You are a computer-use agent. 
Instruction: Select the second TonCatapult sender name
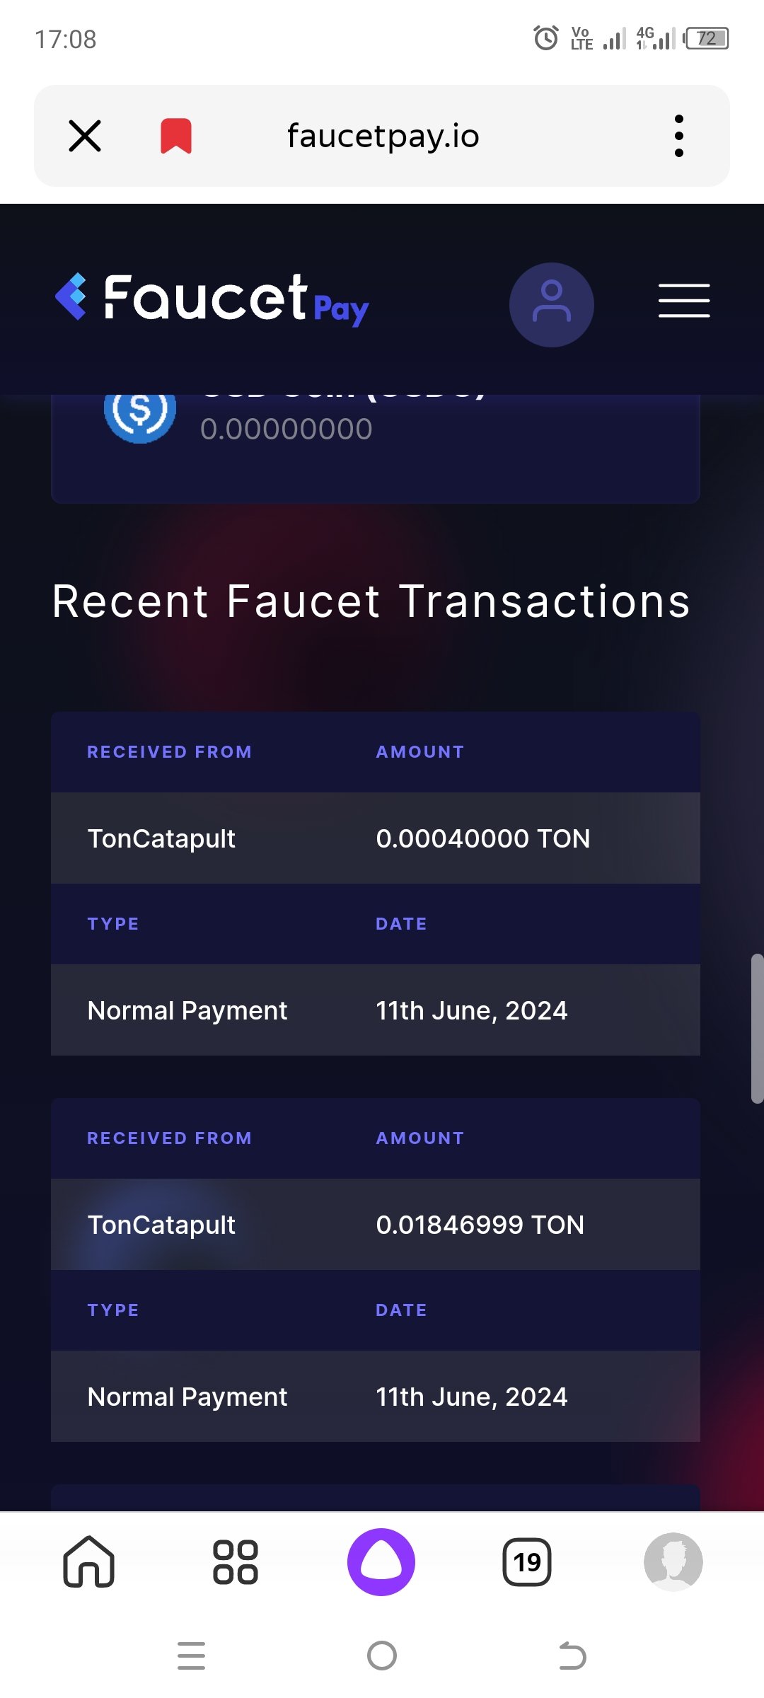161,1225
